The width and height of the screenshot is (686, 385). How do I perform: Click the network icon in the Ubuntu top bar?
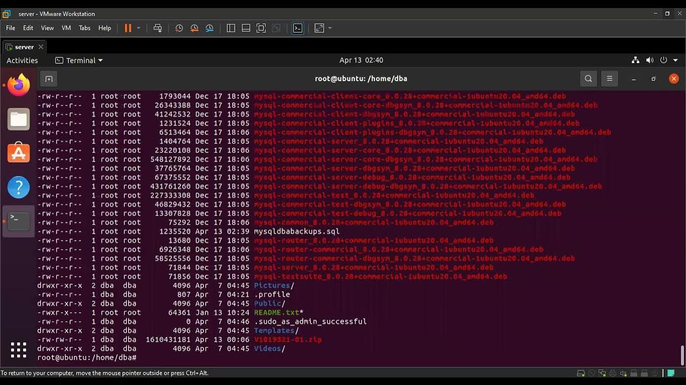click(636, 60)
